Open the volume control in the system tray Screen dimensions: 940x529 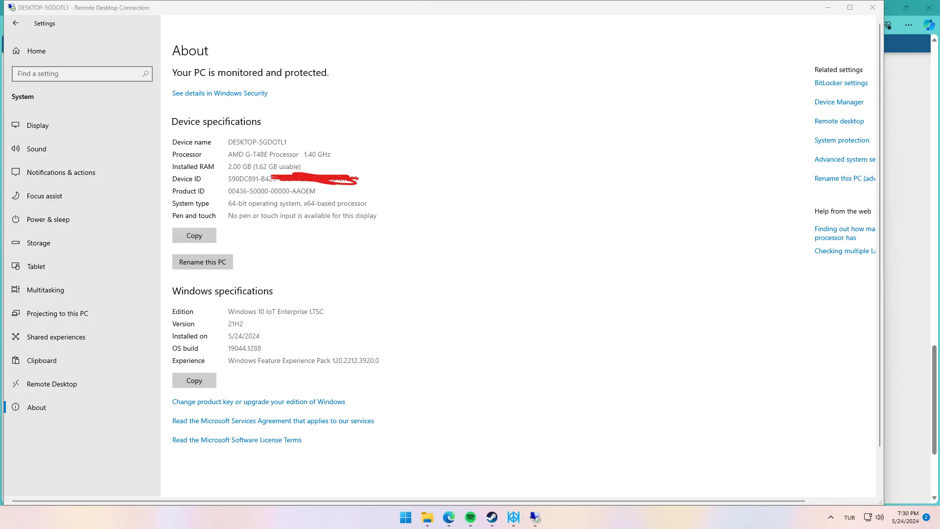click(880, 517)
